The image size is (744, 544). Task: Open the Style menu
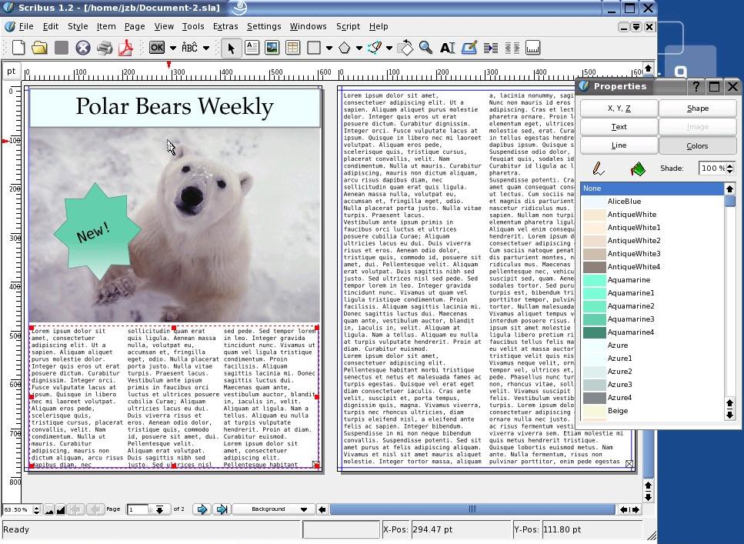78,26
